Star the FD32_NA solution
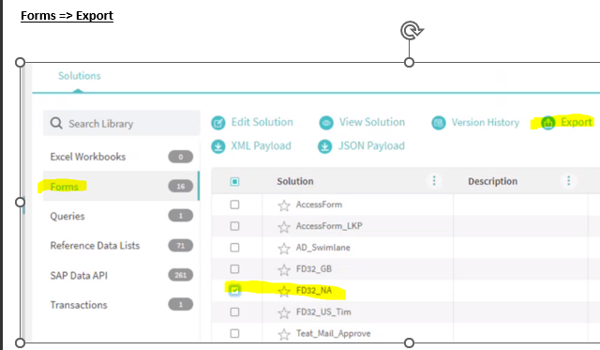Screen dimensions: 600x350 [284, 292]
